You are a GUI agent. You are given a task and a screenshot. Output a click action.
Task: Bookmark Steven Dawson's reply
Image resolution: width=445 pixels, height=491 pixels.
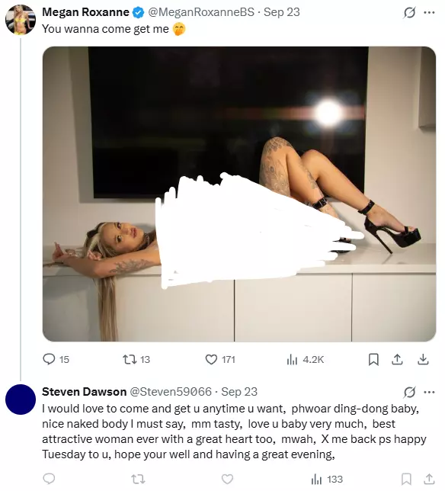(x=406, y=479)
